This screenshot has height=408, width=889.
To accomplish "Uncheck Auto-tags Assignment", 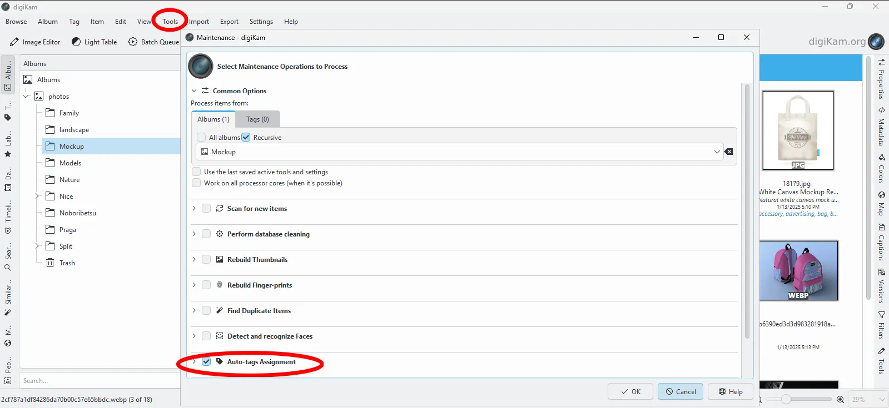I will click(x=206, y=361).
